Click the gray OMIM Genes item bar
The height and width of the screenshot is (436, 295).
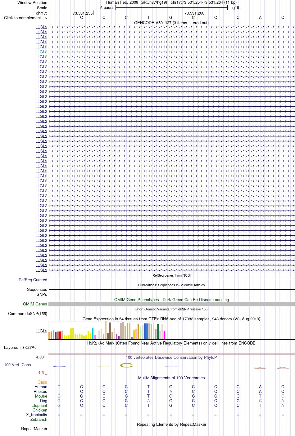click(171, 304)
